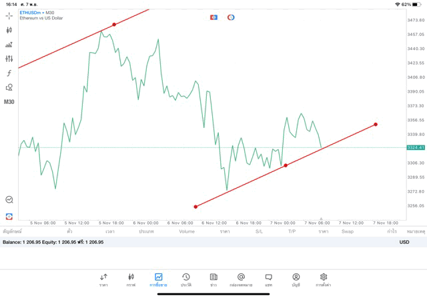Screen dimensions: 427x298
Task: Toggle the one-click trading panel button
Action: [214, 17]
